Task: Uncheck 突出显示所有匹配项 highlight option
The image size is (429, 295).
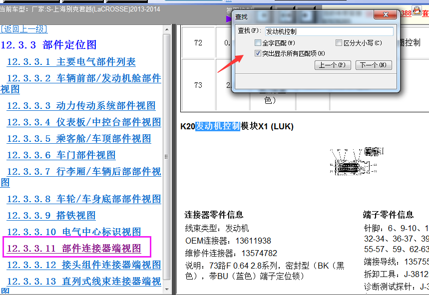Action: pyautogui.click(x=258, y=53)
